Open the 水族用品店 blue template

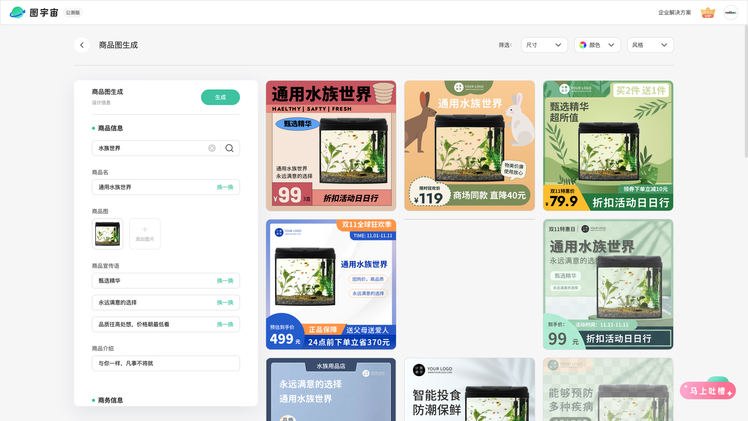331,389
